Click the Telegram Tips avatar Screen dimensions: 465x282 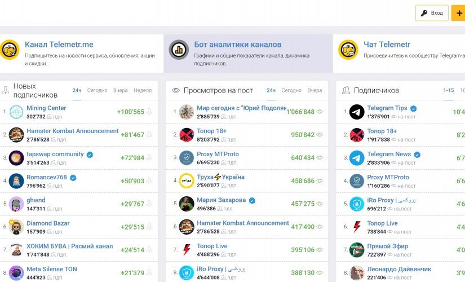(357, 112)
